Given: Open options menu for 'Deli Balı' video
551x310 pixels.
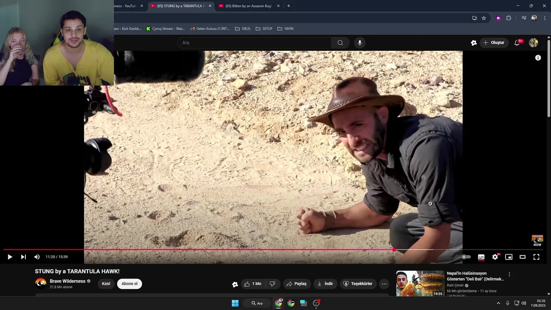Looking at the screenshot, I should pos(509,274).
